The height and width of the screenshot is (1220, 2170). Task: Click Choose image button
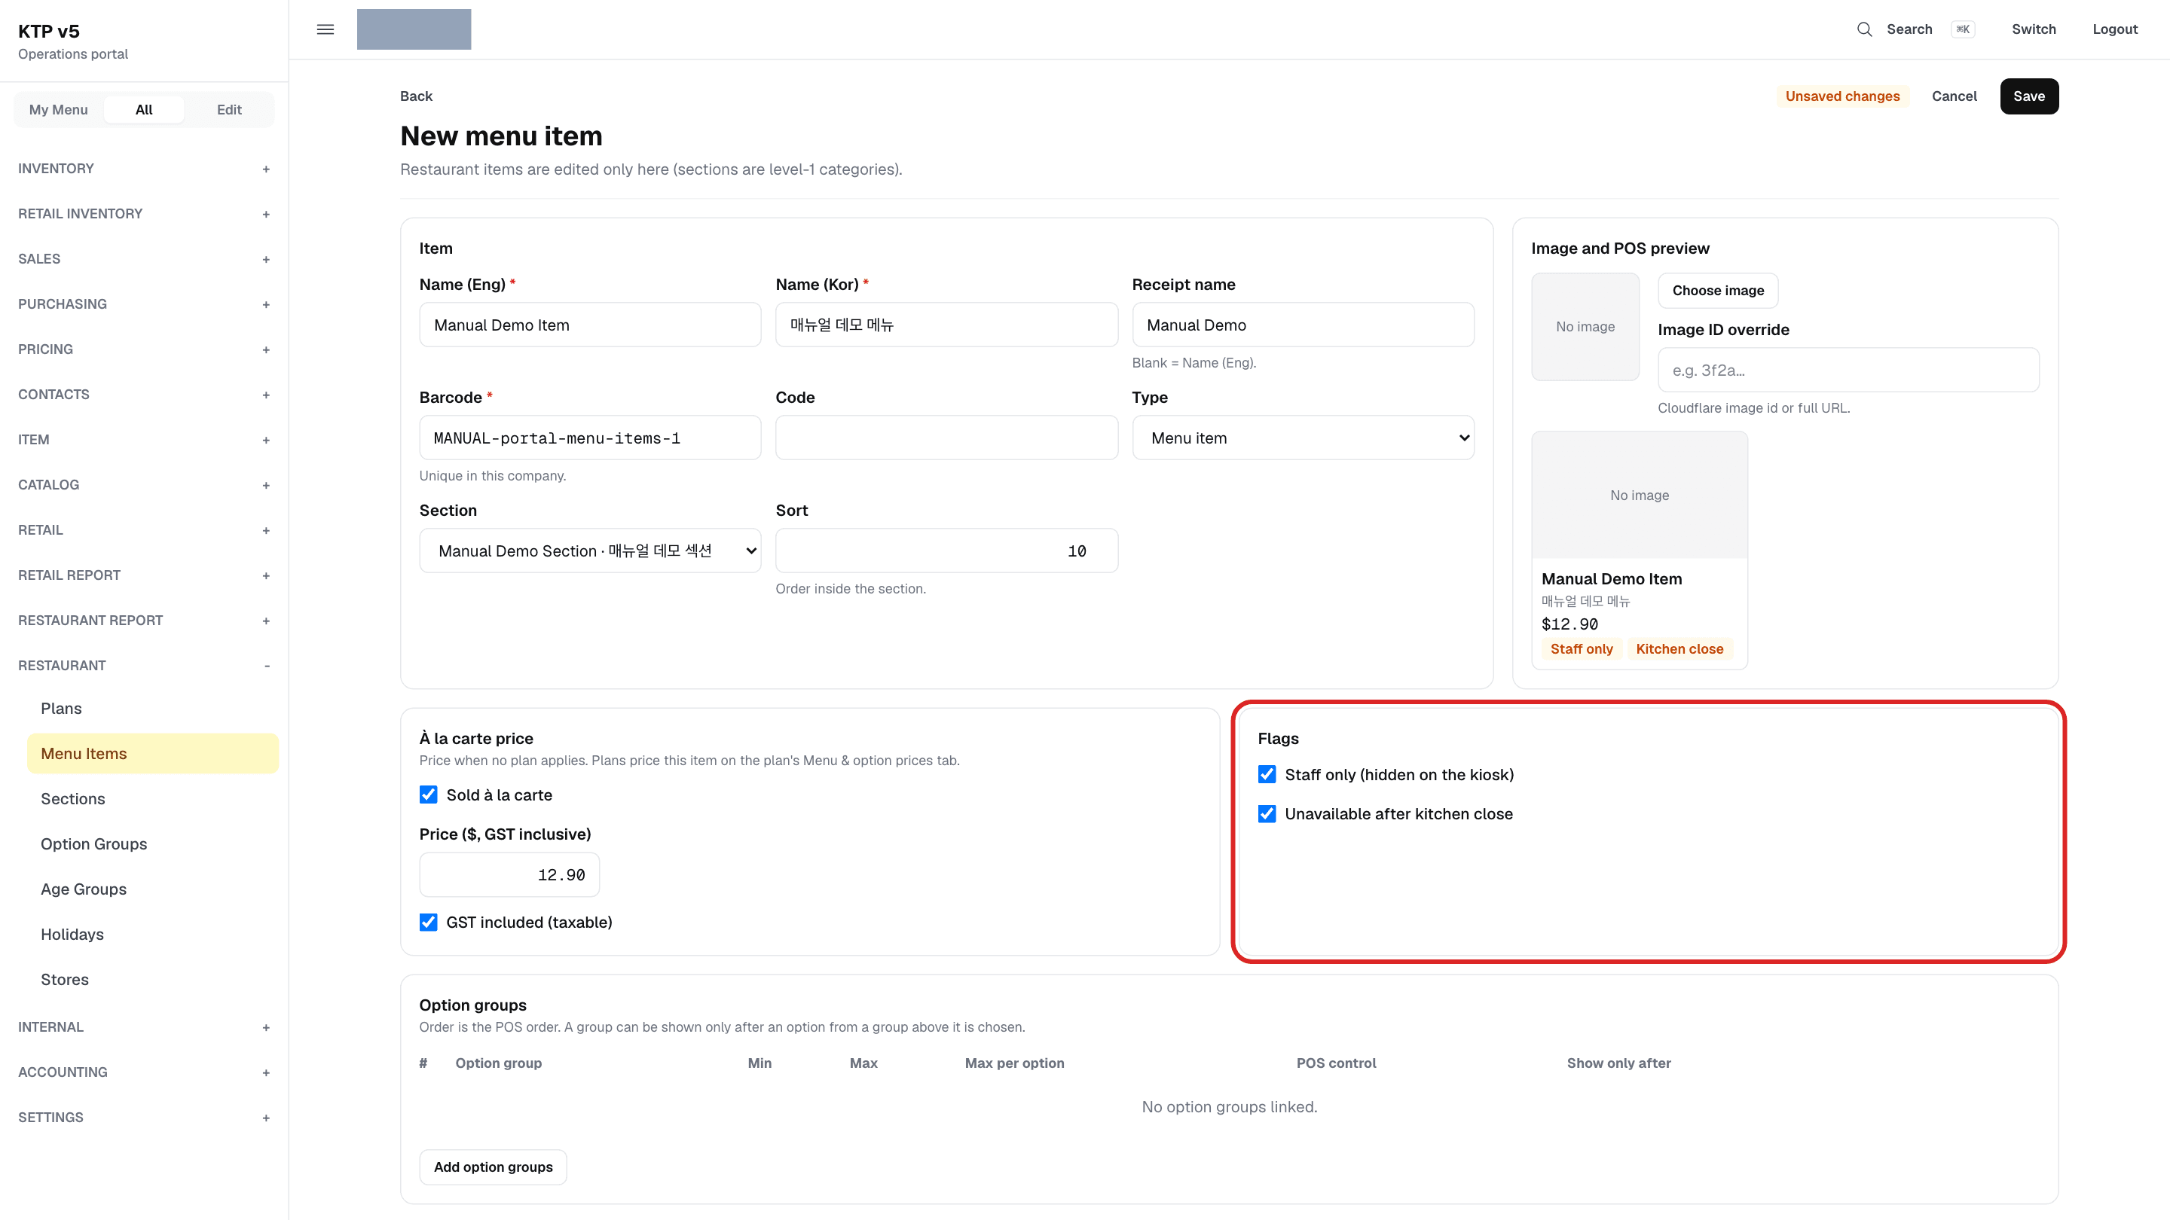(1719, 291)
